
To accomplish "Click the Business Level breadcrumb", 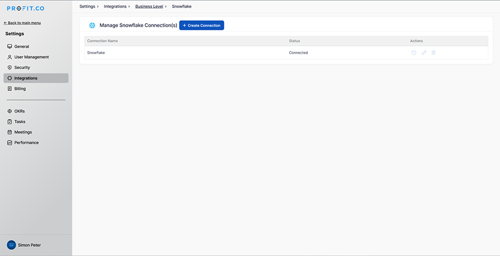I will (x=149, y=6).
